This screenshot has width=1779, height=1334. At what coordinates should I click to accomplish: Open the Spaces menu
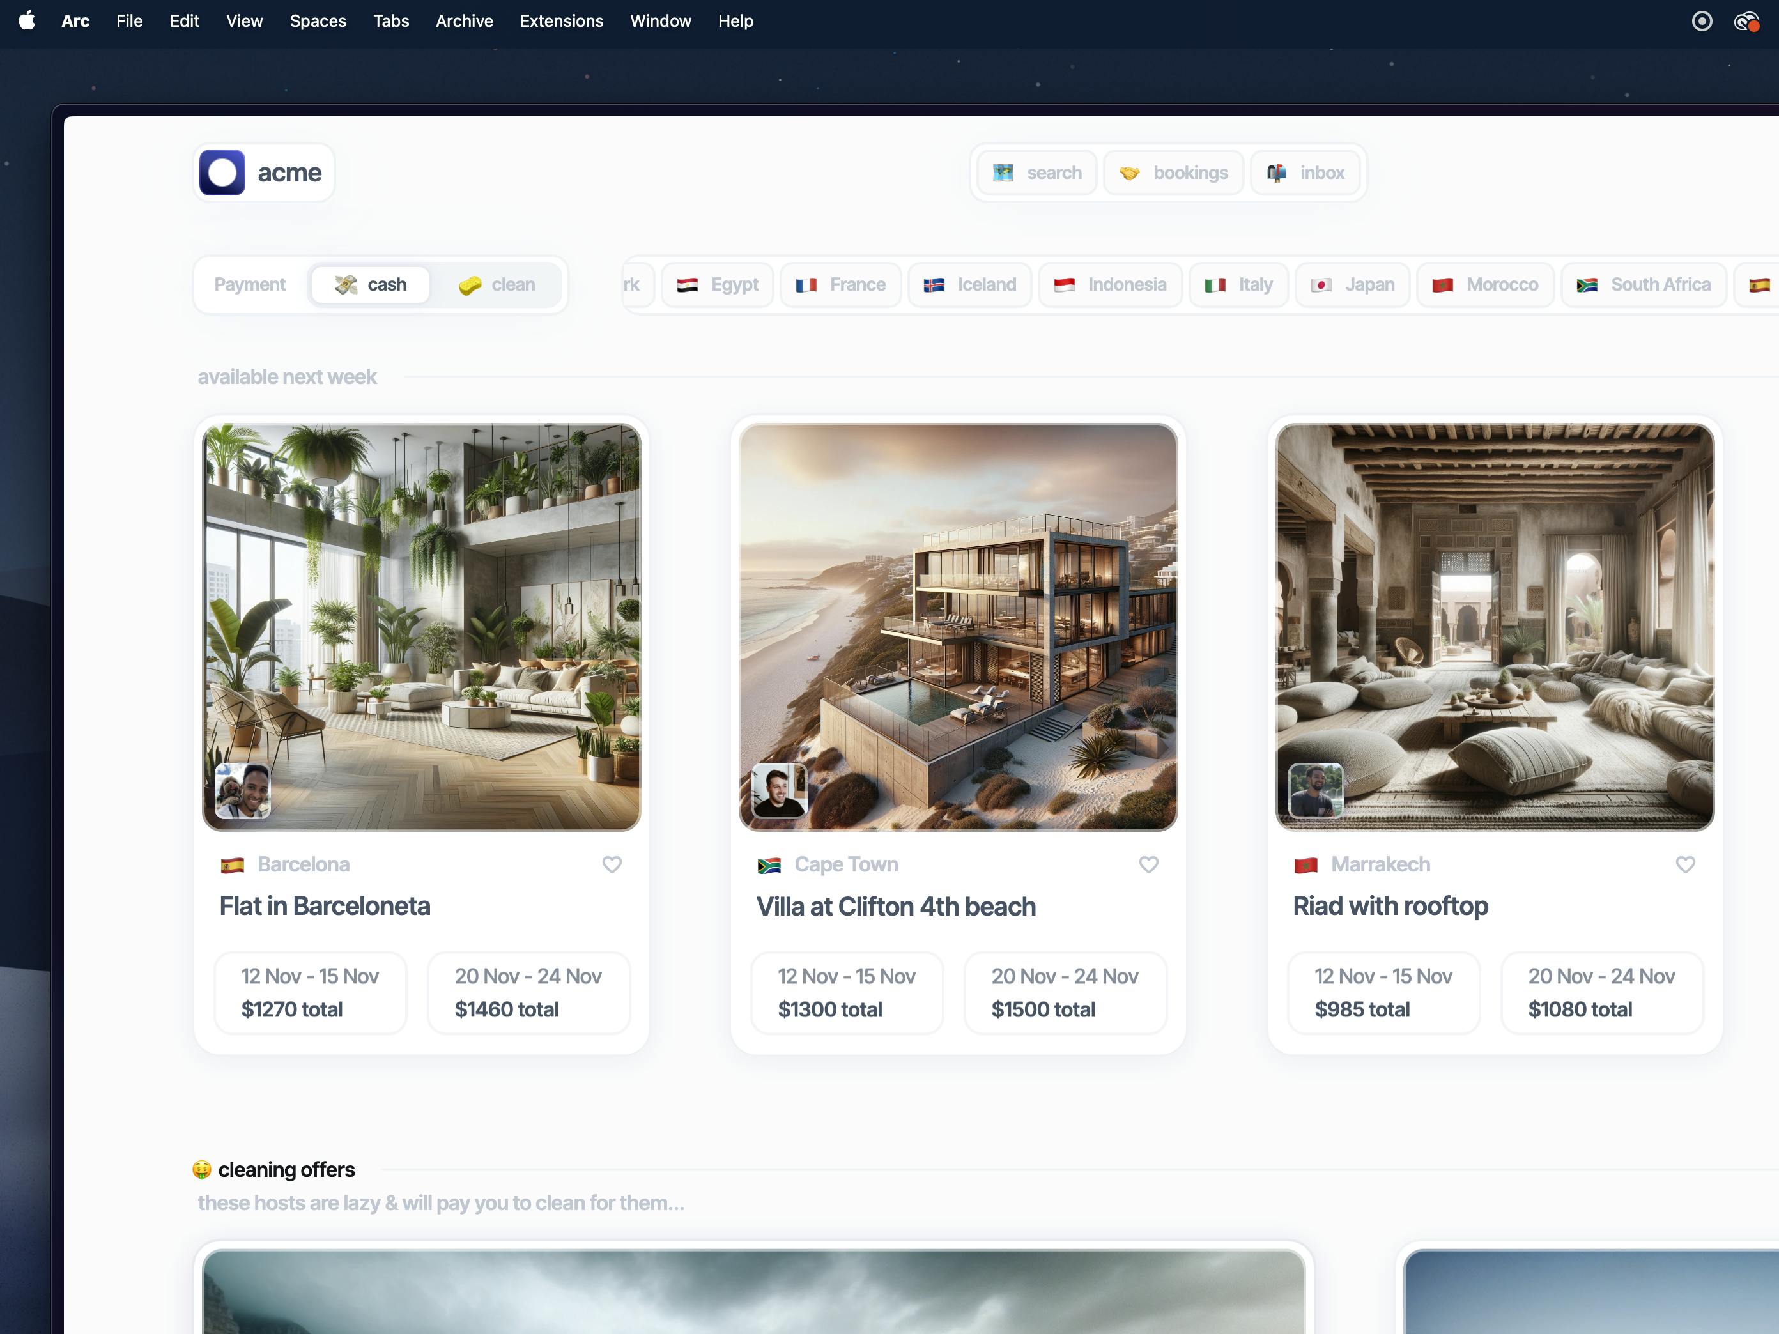coord(318,21)
